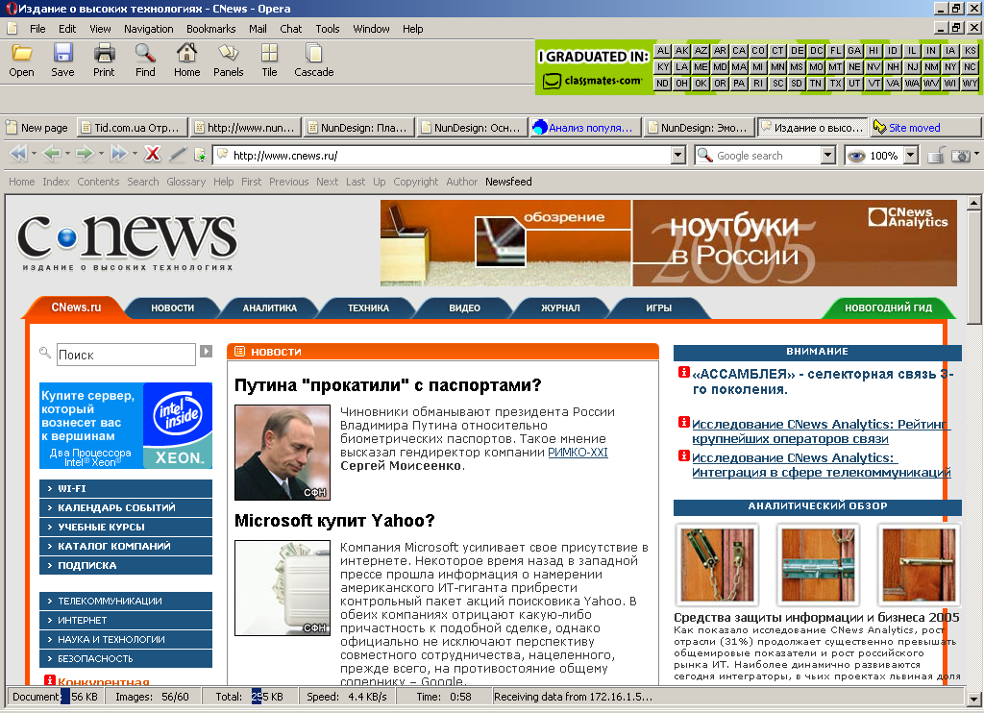Select the CA state button in classmates banner
Image resolution: width=984 pixels, height=713 pixels.
739,51
